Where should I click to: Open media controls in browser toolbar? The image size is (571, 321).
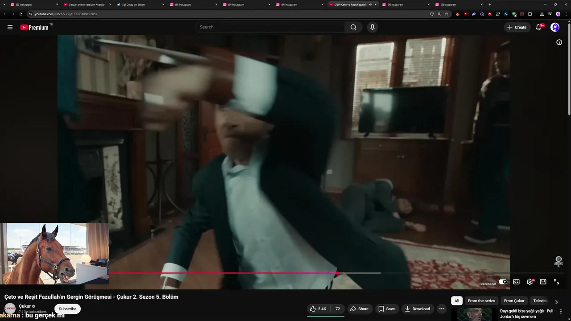click(x=550, y=14)
